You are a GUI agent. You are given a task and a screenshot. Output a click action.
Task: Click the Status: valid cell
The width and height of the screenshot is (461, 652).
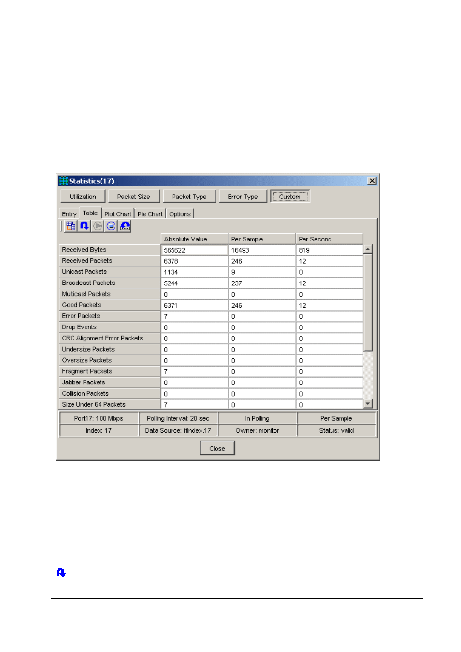point(336,430)
